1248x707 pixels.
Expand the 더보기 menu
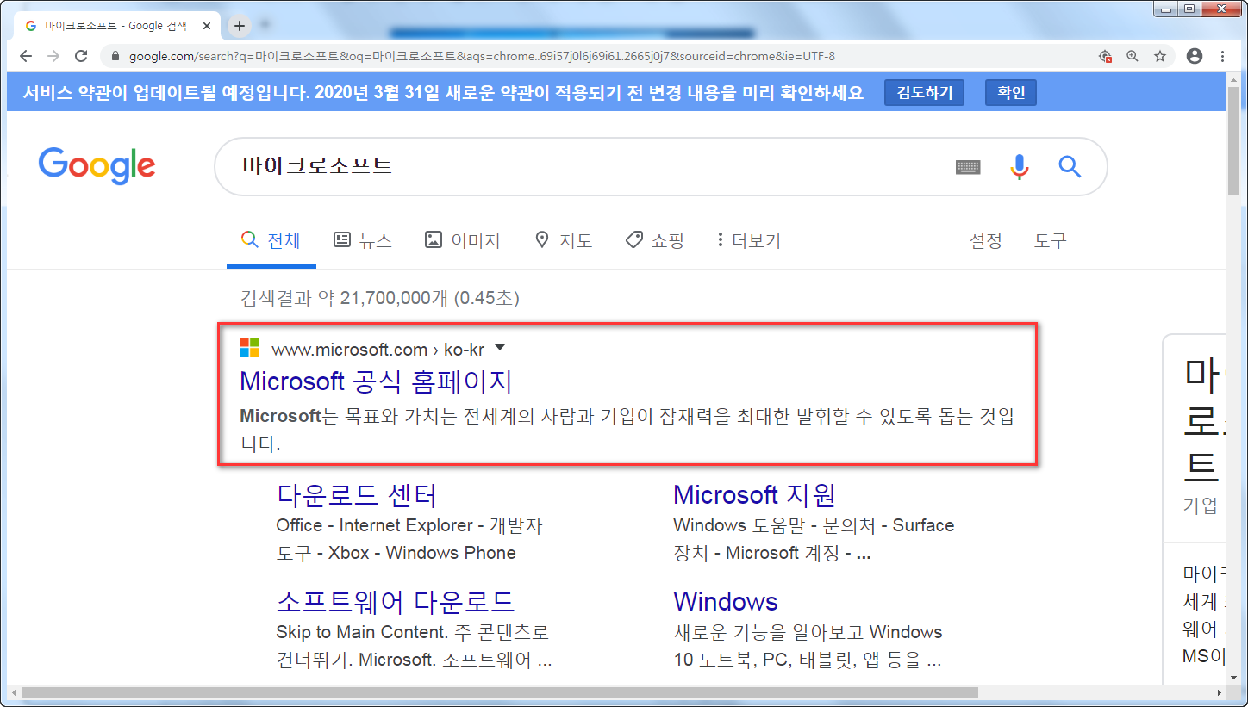click(x=749, y=240)
